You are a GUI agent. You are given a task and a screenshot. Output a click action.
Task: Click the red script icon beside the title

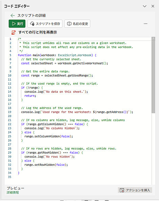(14, 32)
